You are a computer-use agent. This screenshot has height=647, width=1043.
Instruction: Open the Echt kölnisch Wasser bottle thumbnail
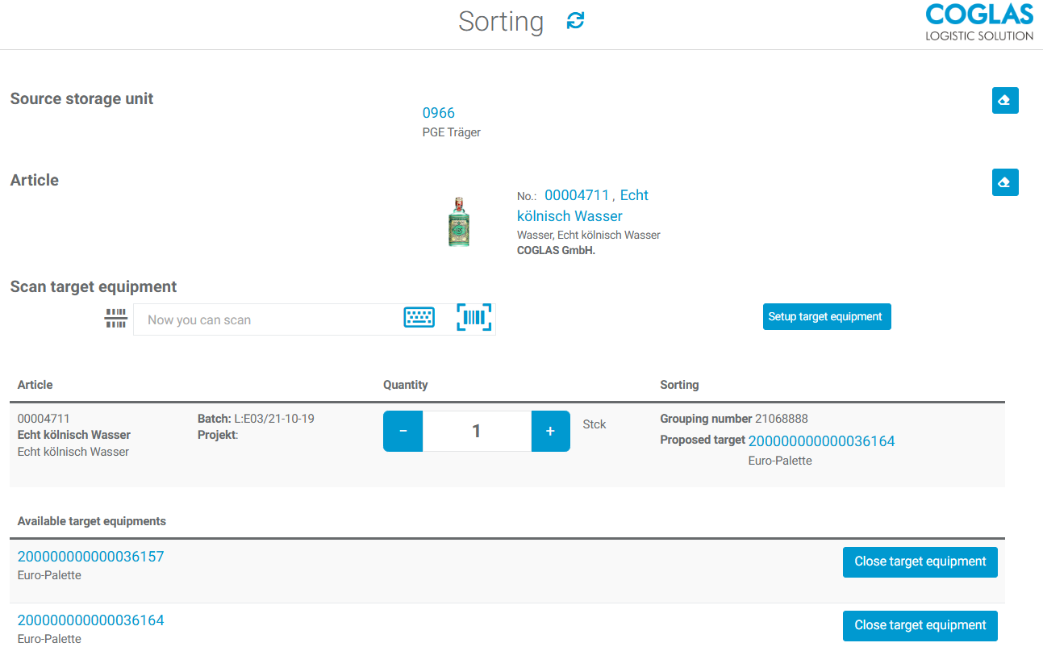[x=459, y=222]
